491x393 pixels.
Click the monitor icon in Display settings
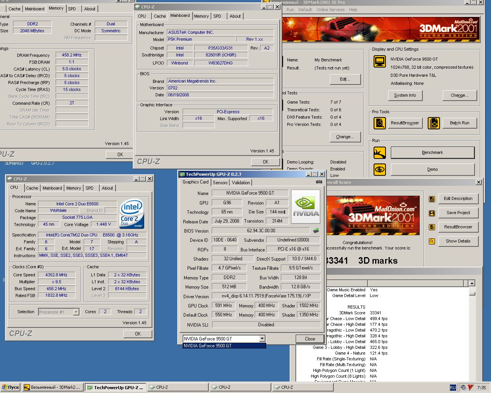coord(380,61)
